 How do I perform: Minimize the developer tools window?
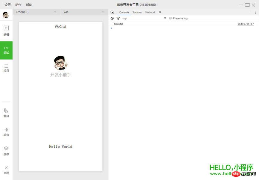241,5
